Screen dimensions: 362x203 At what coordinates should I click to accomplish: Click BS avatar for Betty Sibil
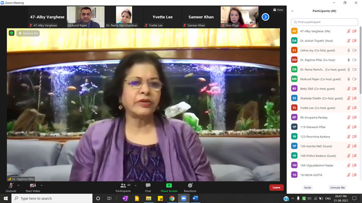[294, 89]
